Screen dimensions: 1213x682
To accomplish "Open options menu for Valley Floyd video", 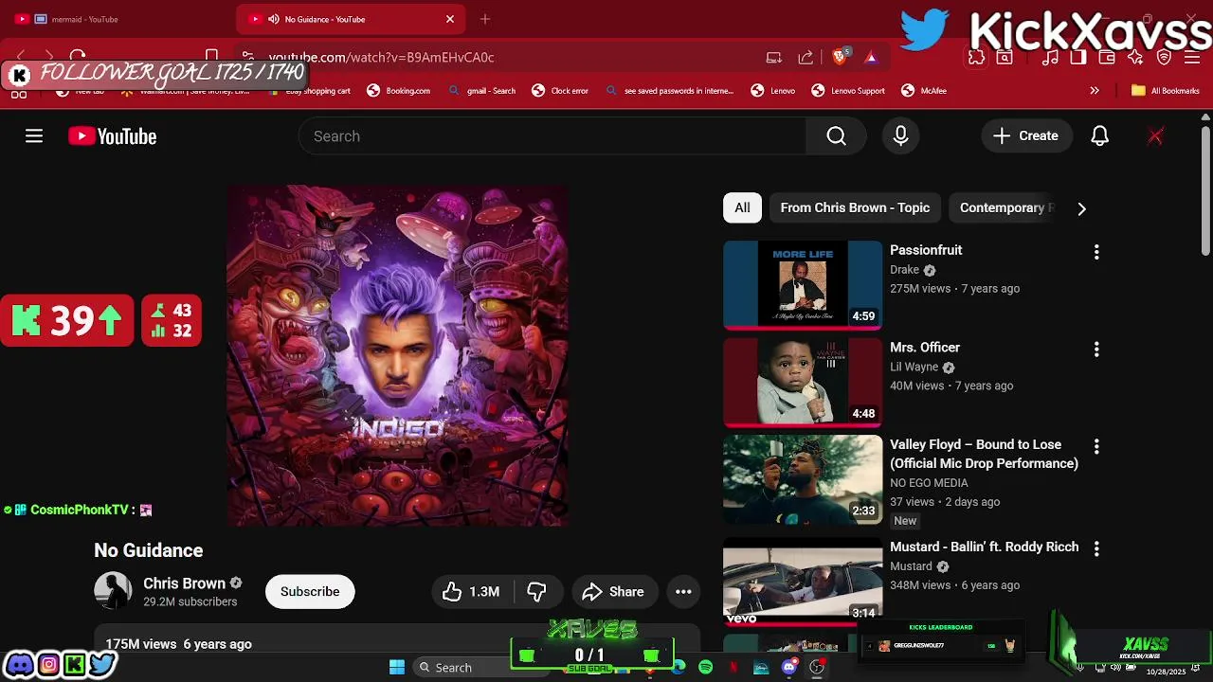I will tap(1096, 446).
